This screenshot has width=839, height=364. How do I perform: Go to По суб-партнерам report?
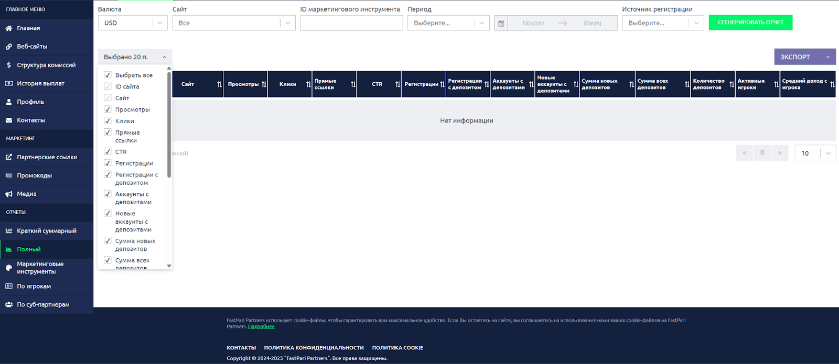coord(43,305)
